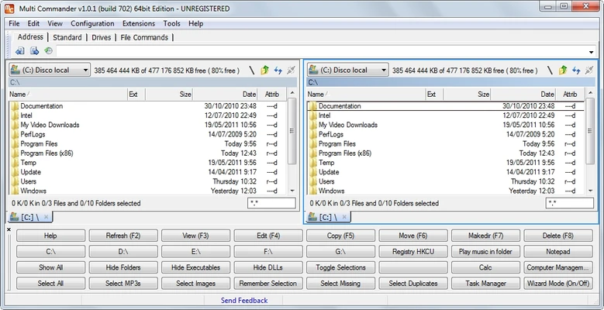Image resolution: width=604 pixels, height=310 pixels.
Task: Sort right panel by Attrib column
Action: click(x=571, y=94)
